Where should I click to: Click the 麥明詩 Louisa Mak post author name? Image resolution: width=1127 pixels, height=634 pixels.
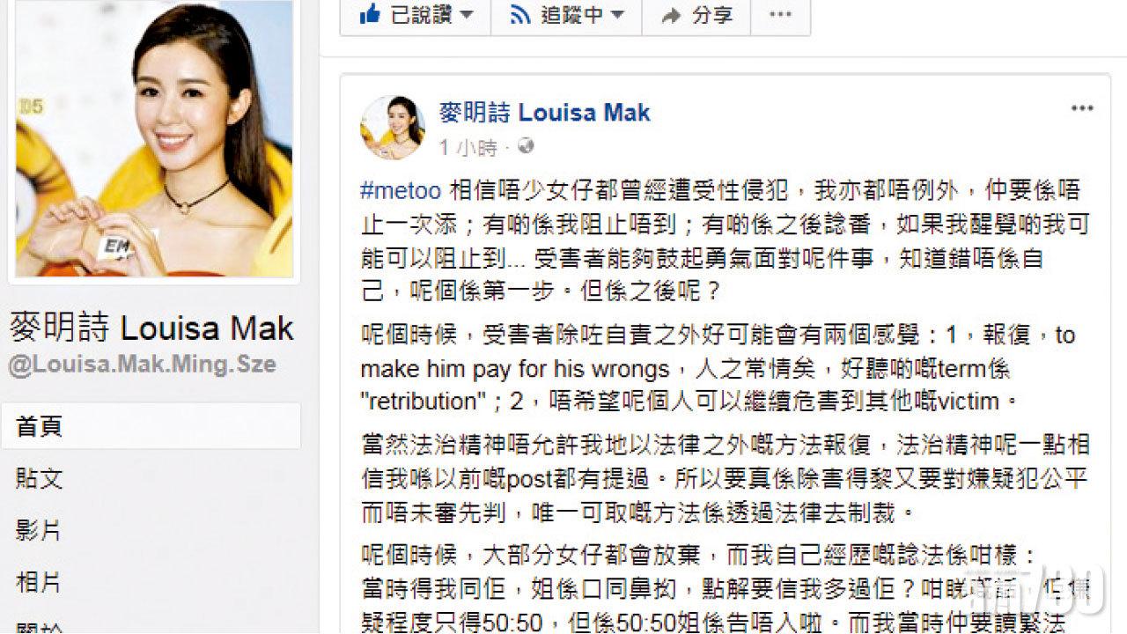[545, 112]
